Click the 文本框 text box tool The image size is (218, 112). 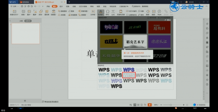click(93, 12)
